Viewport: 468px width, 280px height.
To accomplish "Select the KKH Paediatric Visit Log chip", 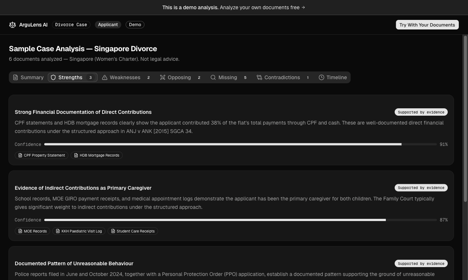I will (78, 231).
